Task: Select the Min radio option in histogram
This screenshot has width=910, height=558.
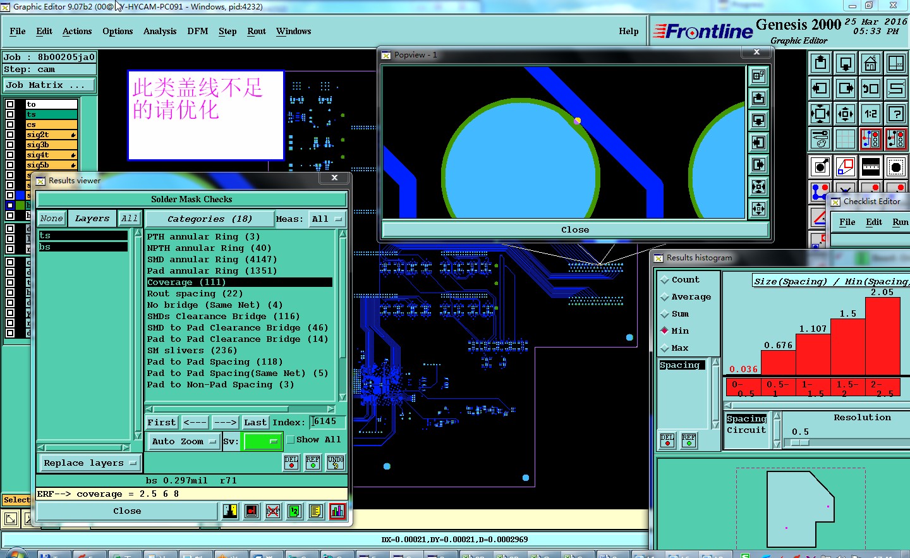Action: [675, 331]
